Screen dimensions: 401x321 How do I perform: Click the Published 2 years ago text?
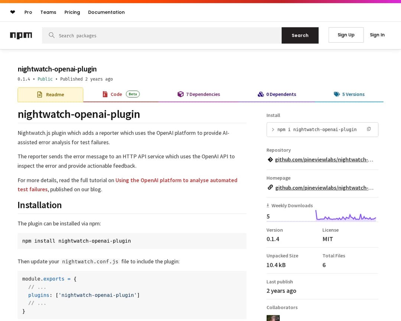tap(87, 79)
